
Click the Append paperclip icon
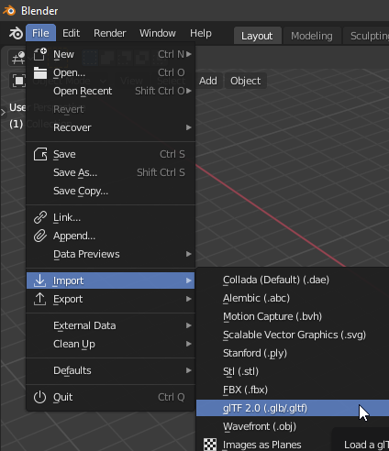(40, 236)
